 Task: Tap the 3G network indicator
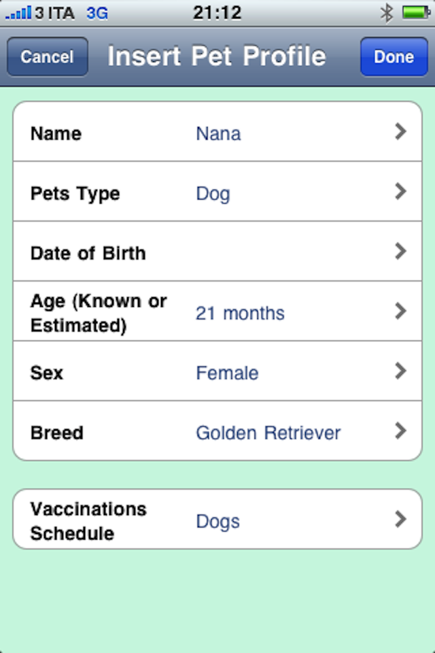(x=97, y=12)
